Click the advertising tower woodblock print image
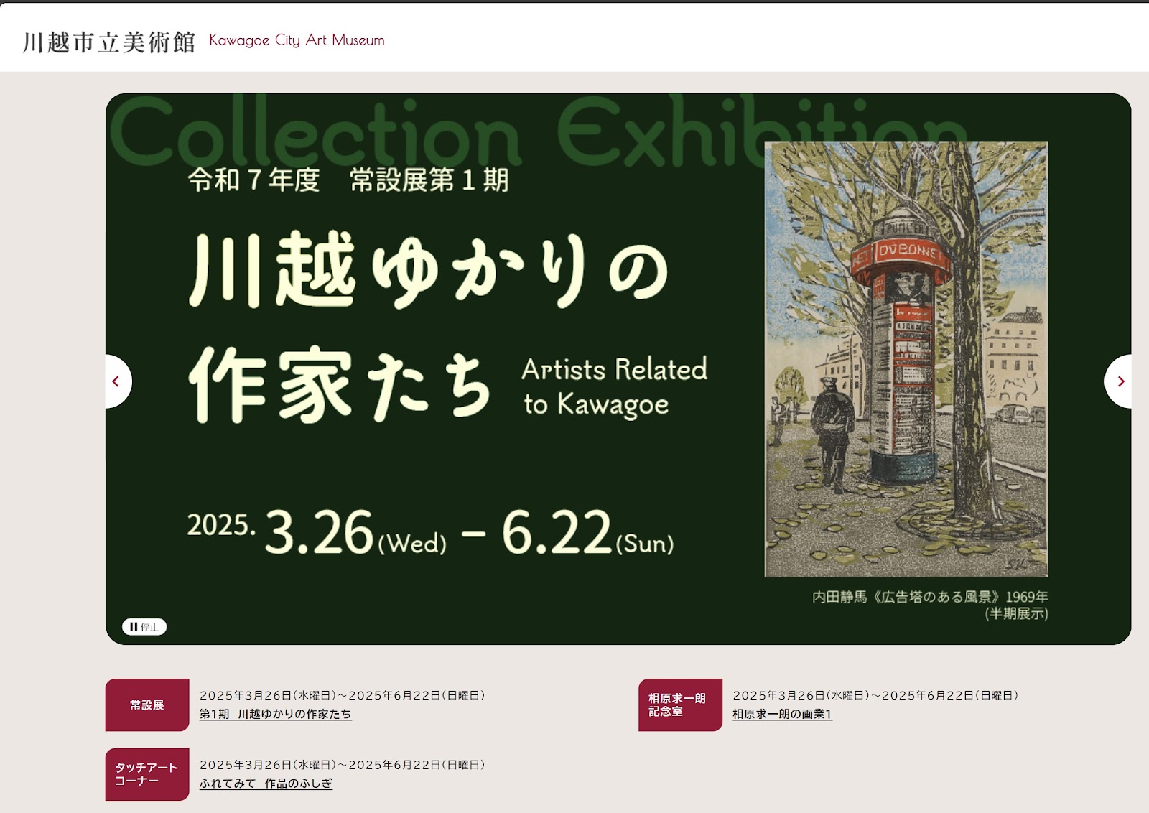 coord(906,359)
